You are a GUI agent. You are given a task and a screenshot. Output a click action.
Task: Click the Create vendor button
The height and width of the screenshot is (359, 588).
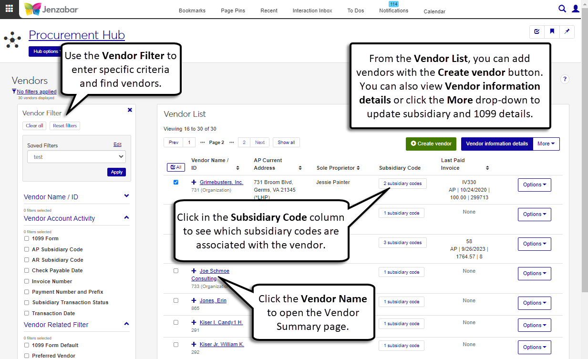[x=431, y=144]
